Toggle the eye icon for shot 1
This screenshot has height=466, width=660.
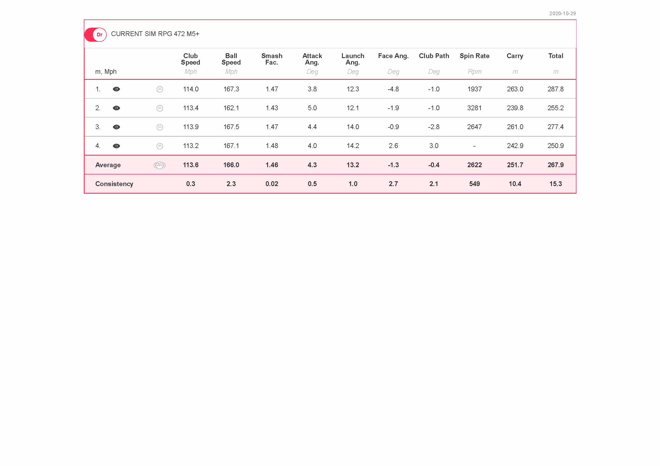click(x=117, y=89)
